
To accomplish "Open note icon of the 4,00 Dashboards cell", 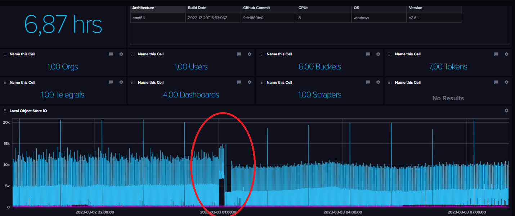I will point(239,82).
